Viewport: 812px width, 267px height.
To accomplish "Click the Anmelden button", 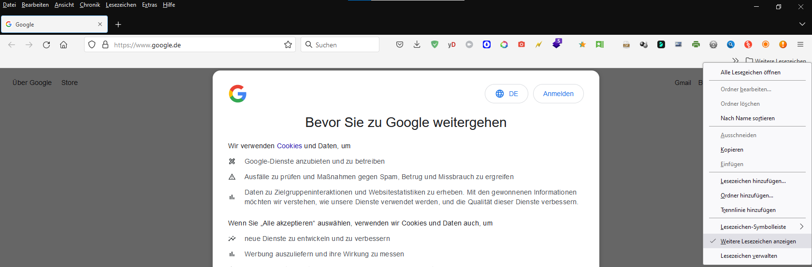I will coord(558,94).
